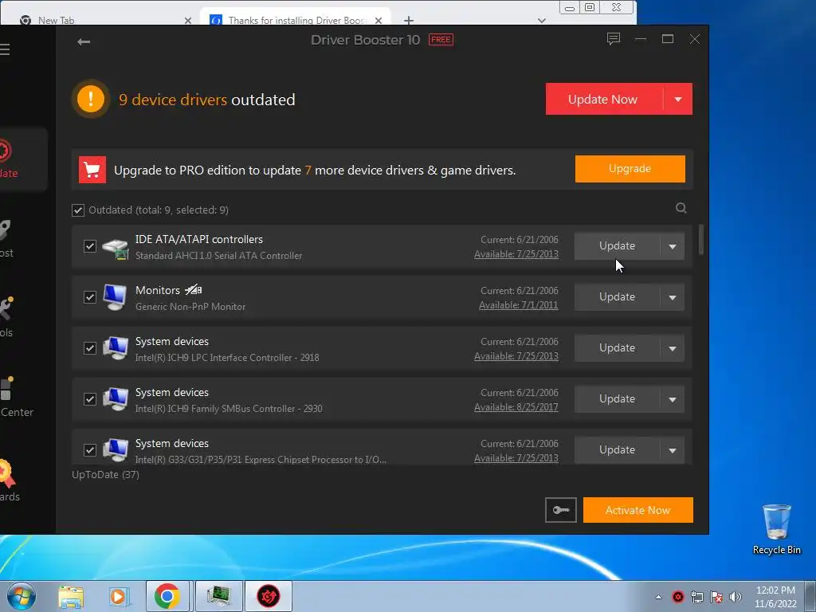The image size is (816, 612).
Task: Click the Activate Now button
Action: (637, 510)
